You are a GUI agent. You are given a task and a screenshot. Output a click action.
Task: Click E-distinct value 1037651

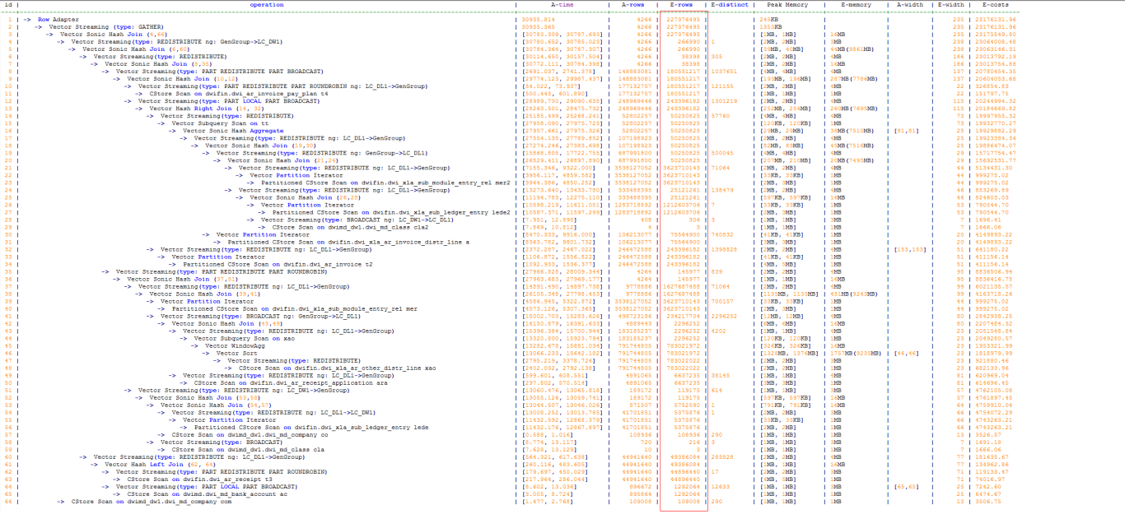726,71
